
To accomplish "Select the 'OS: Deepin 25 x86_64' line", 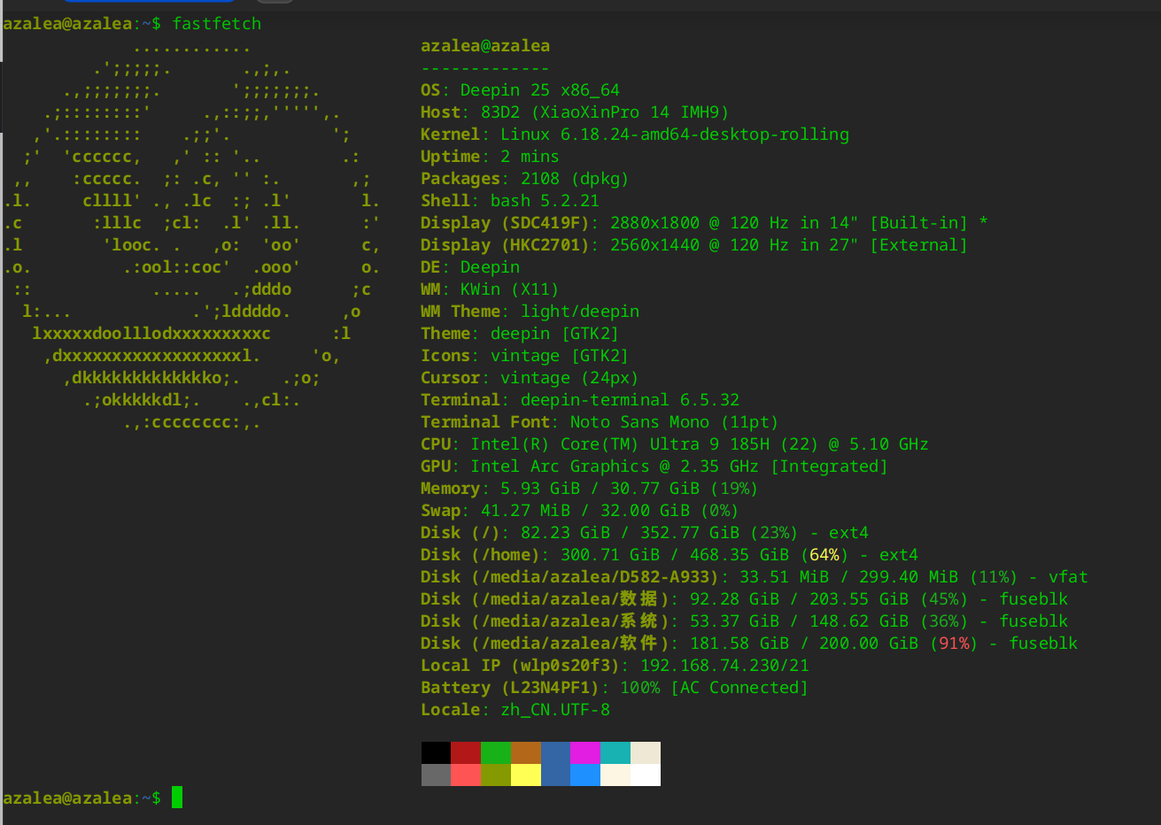I will [520, 90].
